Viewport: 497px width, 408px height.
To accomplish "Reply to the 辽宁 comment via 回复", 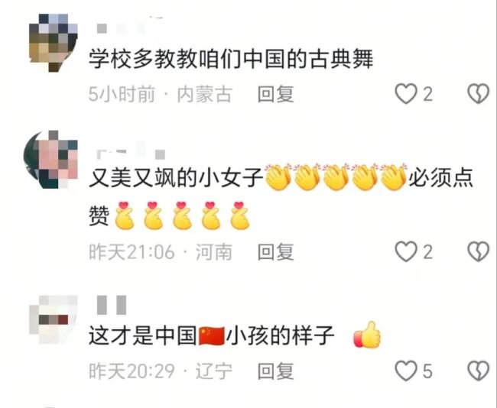I will click(275, 371).
